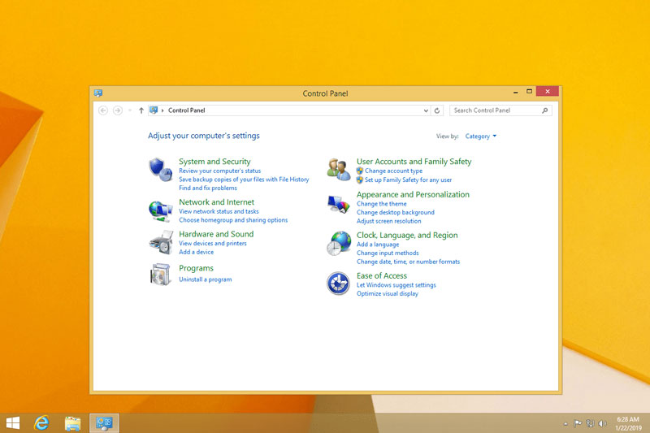Open System and Security shield icon
Viewport: 650px width, 433px height.
[x=160, y=170]
